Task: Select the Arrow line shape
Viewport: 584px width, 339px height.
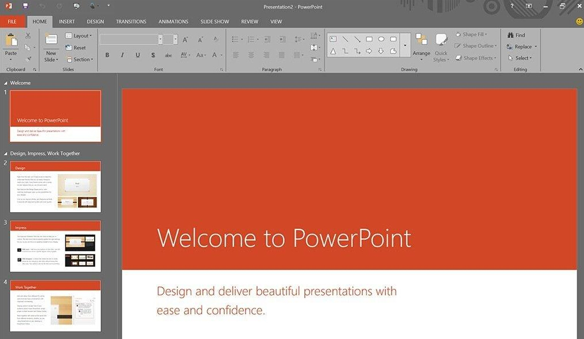Action: tap(357, 39)
